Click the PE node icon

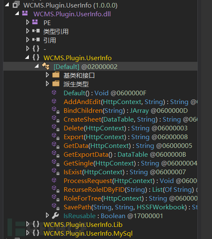coord(35,22)
